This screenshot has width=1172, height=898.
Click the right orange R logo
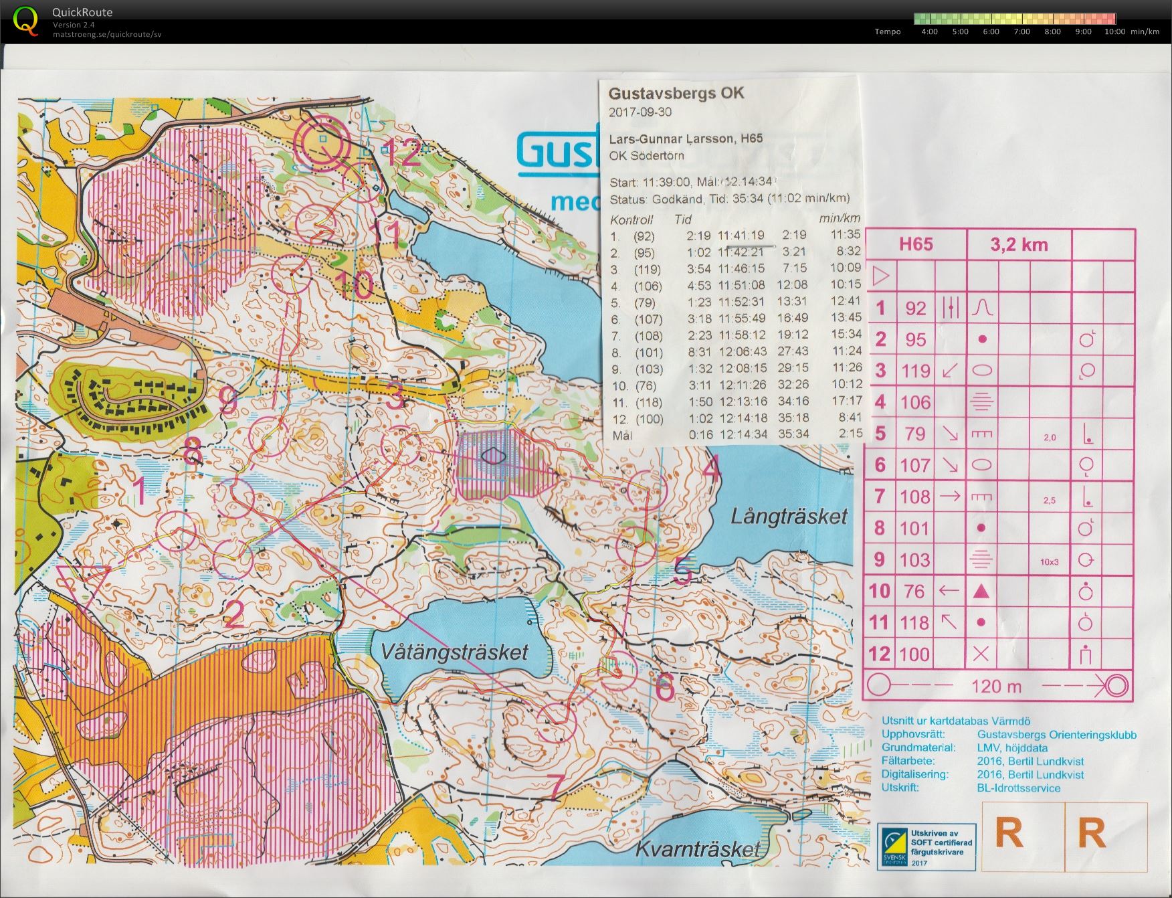1092,832
